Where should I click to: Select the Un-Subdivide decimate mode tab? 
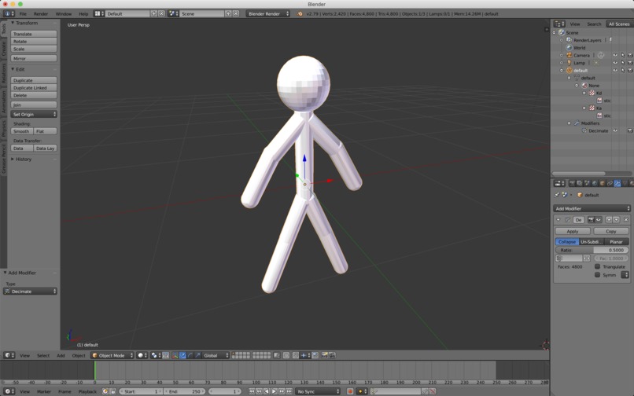[x=592, y=242]
